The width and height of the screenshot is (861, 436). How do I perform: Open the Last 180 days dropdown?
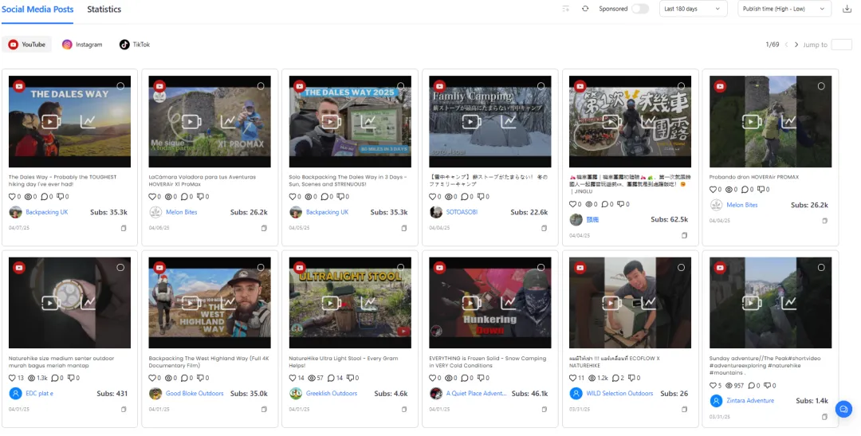pyautogui.click(x=693, y=9)
